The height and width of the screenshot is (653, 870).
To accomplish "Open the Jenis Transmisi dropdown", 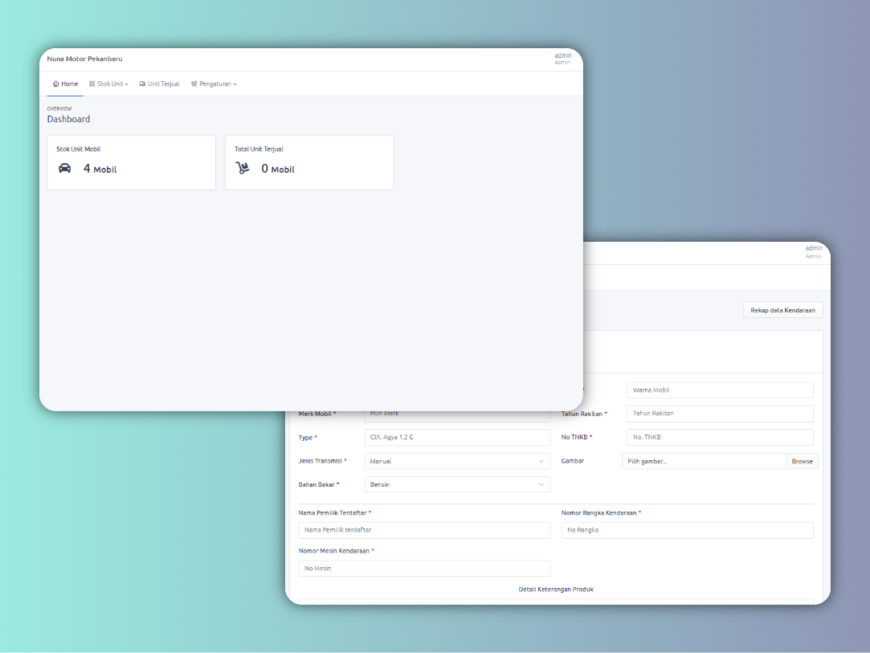I will coord(457,461).
